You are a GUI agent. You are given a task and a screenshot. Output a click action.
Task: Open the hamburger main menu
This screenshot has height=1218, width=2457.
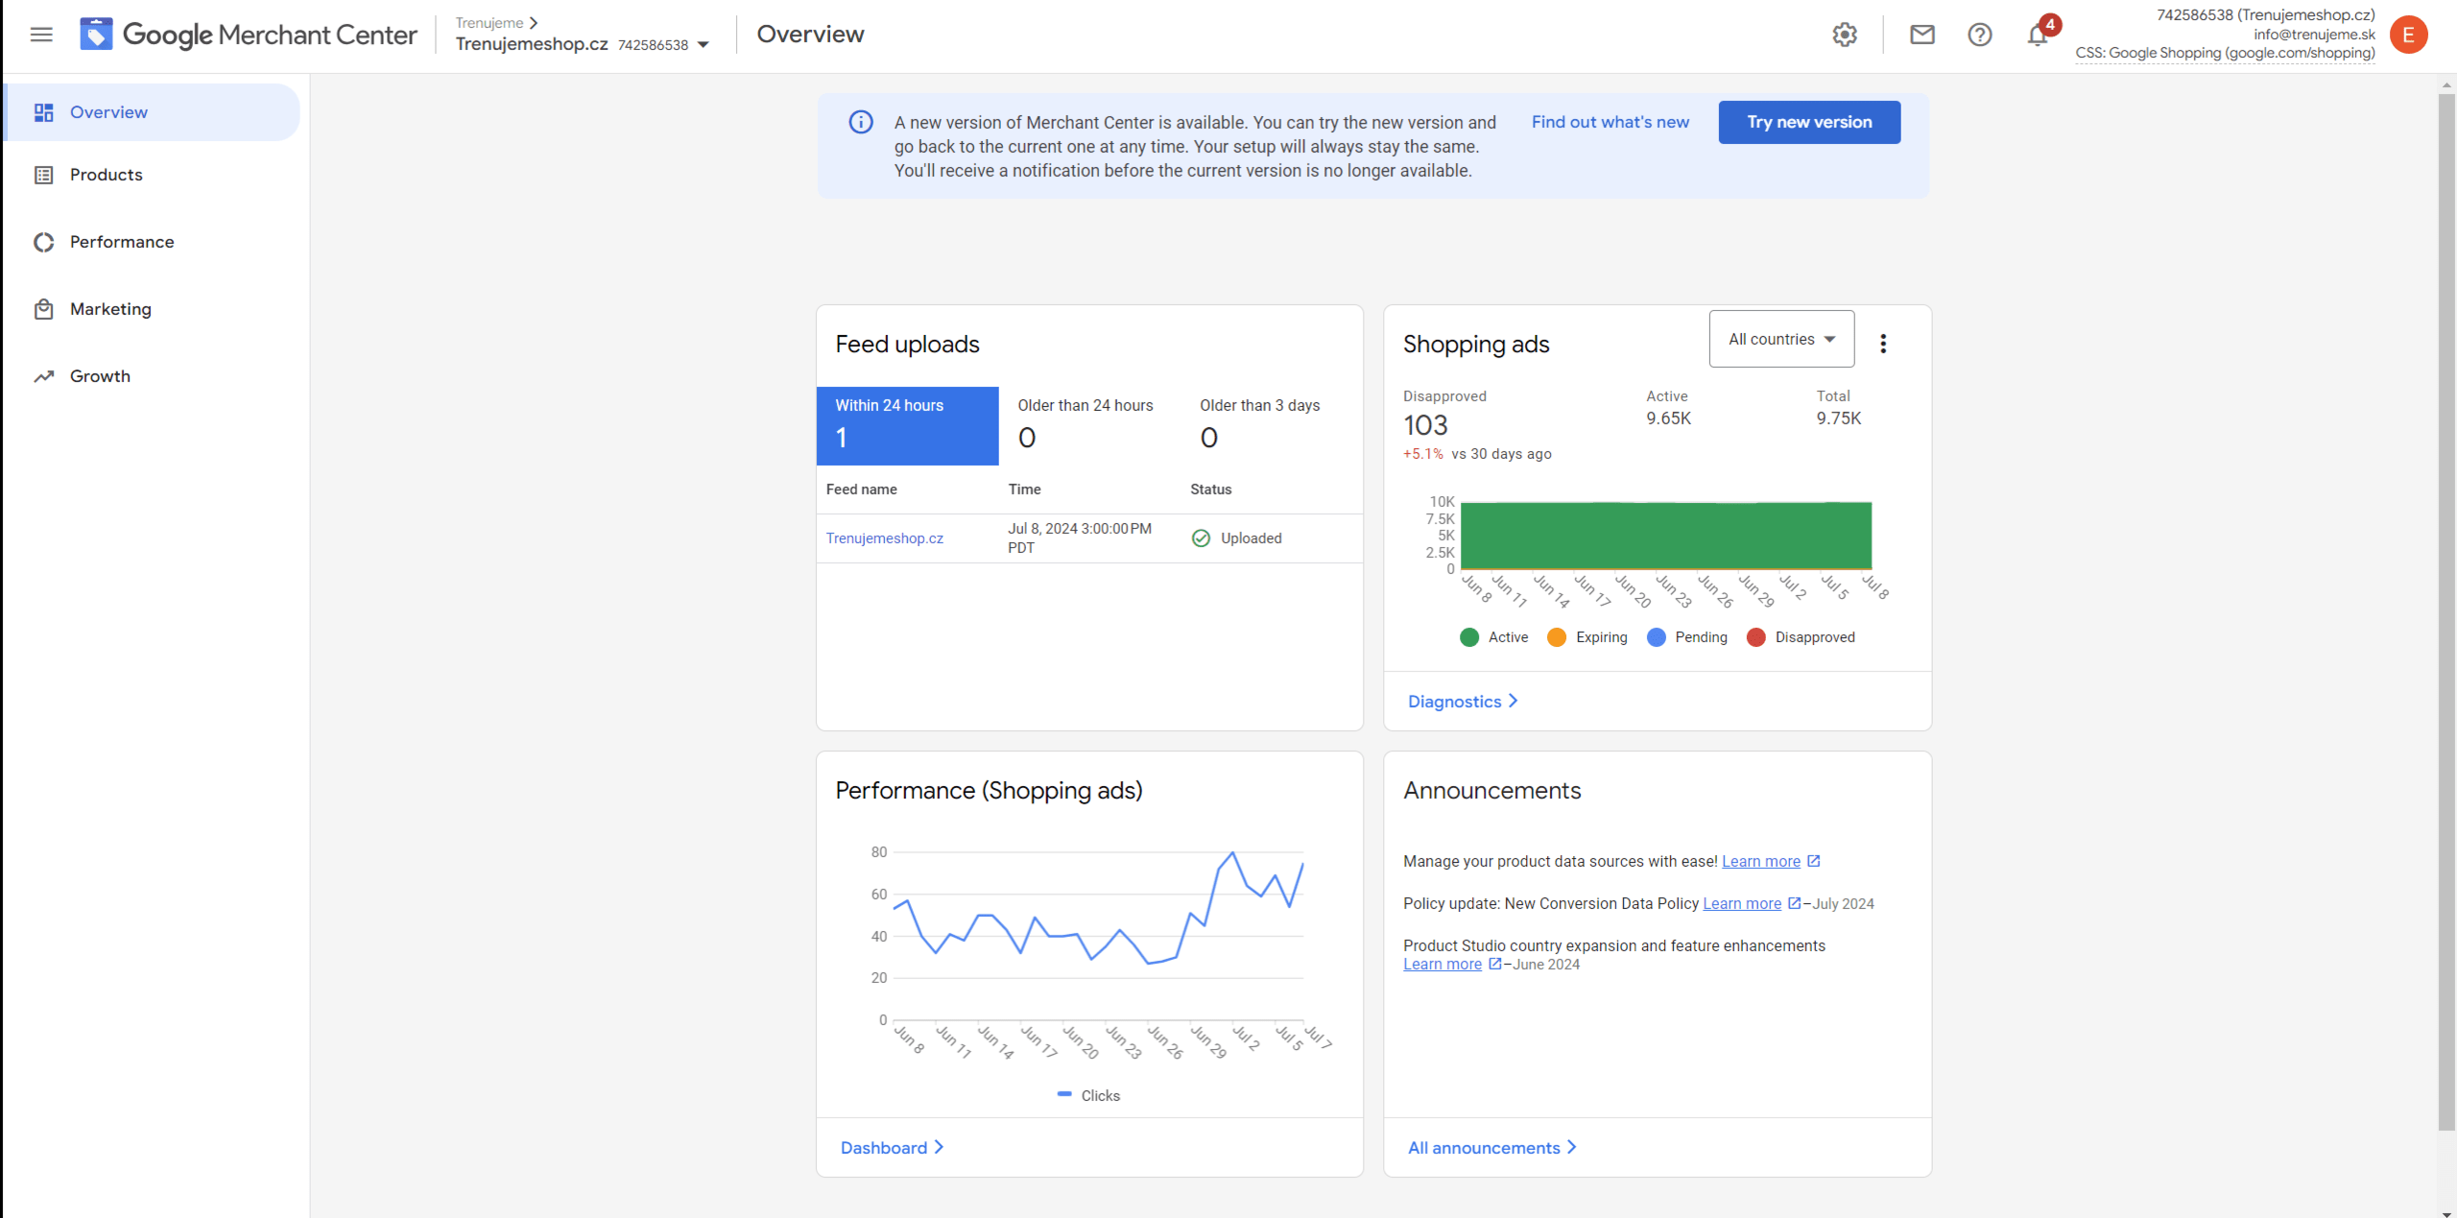tap(41, 35)
